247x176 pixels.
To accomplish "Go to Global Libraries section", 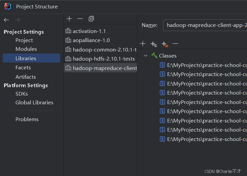I will point(34,102).
